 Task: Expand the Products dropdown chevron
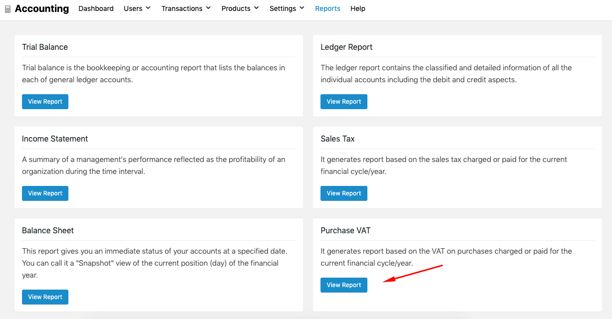point(256,8)
